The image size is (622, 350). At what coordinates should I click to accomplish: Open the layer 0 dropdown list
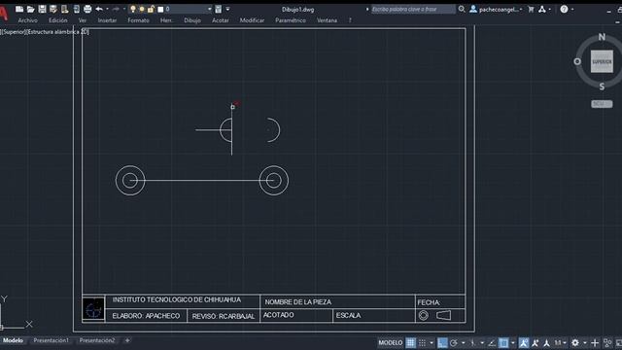210,9
